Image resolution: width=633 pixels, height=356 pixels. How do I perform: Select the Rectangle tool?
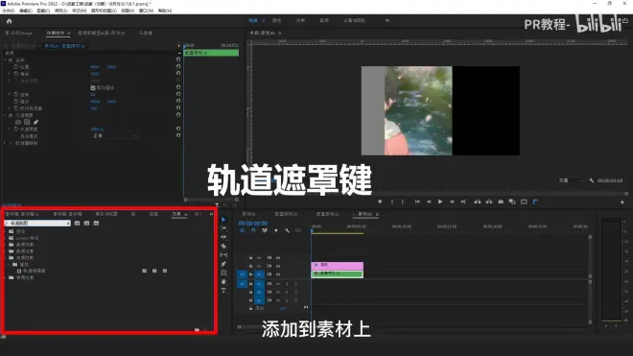[x=223, y=273]
